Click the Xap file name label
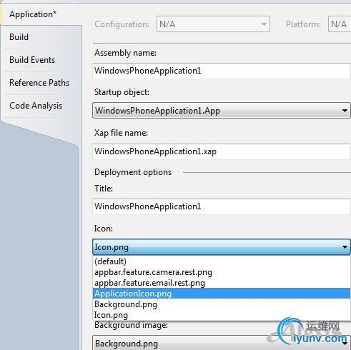The image size is (351, 350). (x=121, y=133)
